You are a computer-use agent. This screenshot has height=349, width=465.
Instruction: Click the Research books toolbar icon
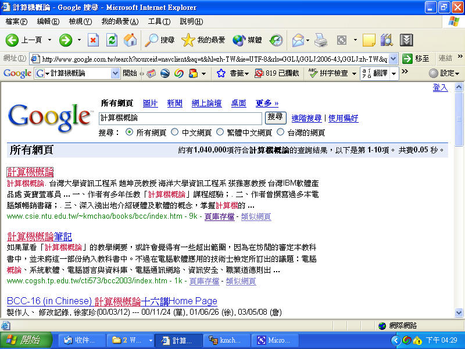[387, 40]
